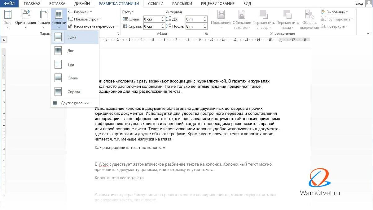Viewport: 373px width, 210px height.
Task: Click the Вход sign-in link
Action: [x=359, y=3]
